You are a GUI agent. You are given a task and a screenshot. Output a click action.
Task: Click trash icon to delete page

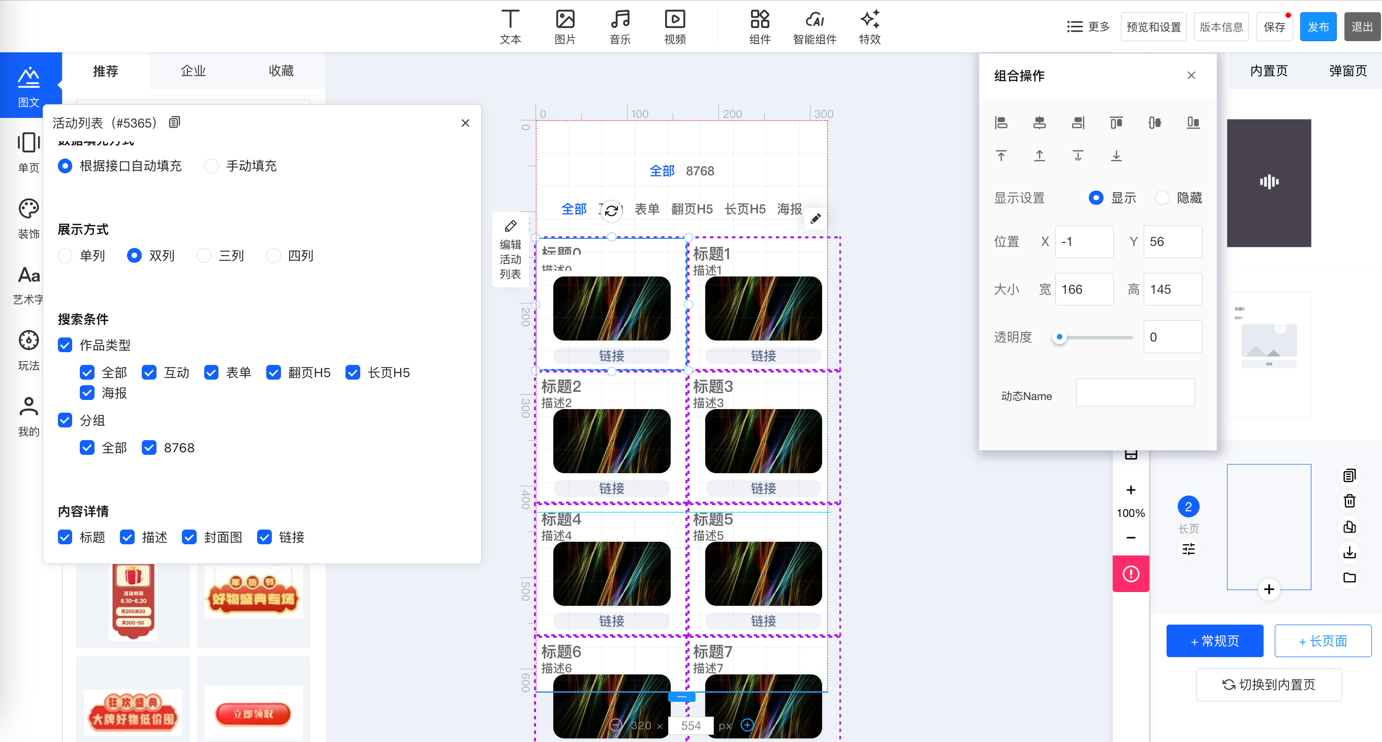pyautogui.click(x=1349, y=501)
